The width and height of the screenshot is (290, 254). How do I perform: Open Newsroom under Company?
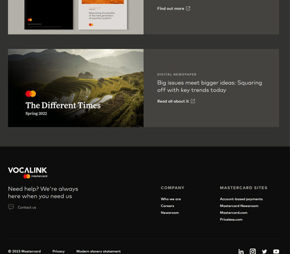pos(170,213)
